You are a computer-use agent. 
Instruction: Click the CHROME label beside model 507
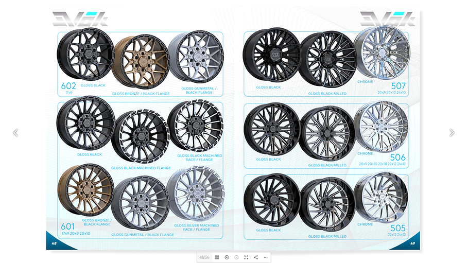click(365, 82)
